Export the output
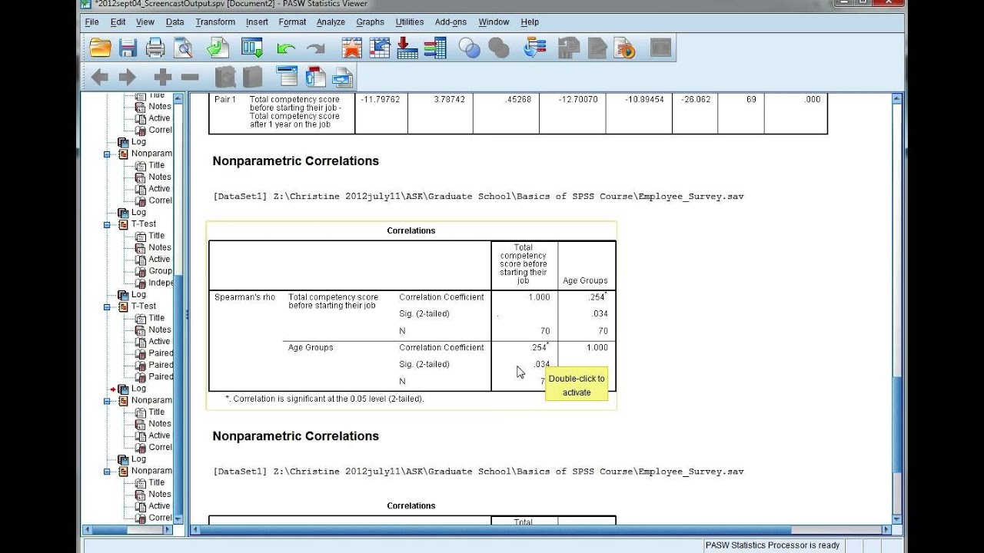The width and height of the screenshot is (984, 553). [218, 49]
